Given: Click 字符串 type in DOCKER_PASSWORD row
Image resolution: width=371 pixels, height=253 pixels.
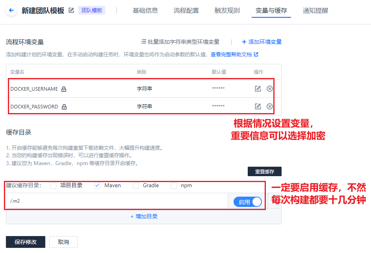Looking at the screenshot, I should [x=144, y=106].
